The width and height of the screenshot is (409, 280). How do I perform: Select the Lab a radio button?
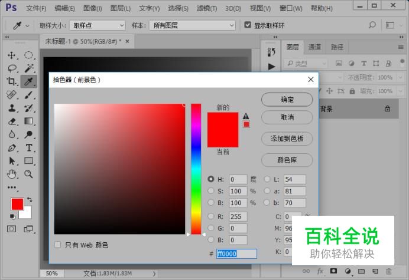[x=267, y=191]
